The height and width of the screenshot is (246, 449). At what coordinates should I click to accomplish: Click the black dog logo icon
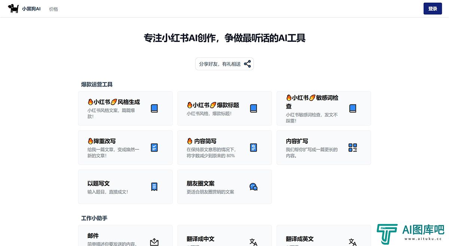(x=14, y=9)
